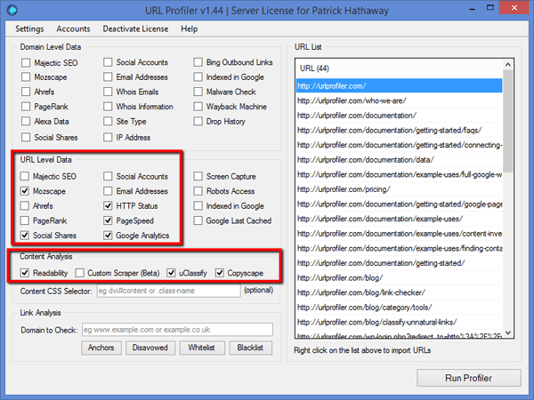Enable Whois Emails checkbox

tap(108, 92)
